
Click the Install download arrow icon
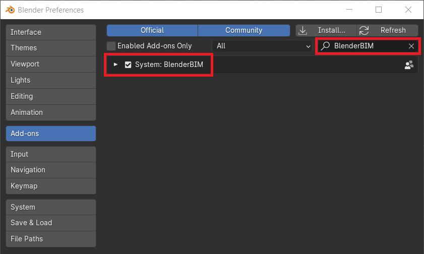[x=302, y=31]
